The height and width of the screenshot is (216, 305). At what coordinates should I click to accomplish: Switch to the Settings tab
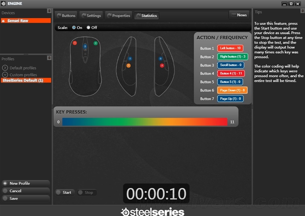pos(91,16)
